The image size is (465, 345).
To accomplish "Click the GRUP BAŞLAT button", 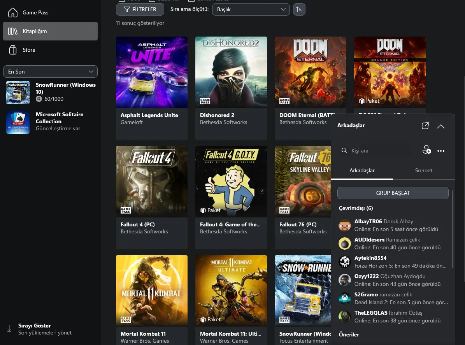I will pyautogui.click(x=393, y=193).
